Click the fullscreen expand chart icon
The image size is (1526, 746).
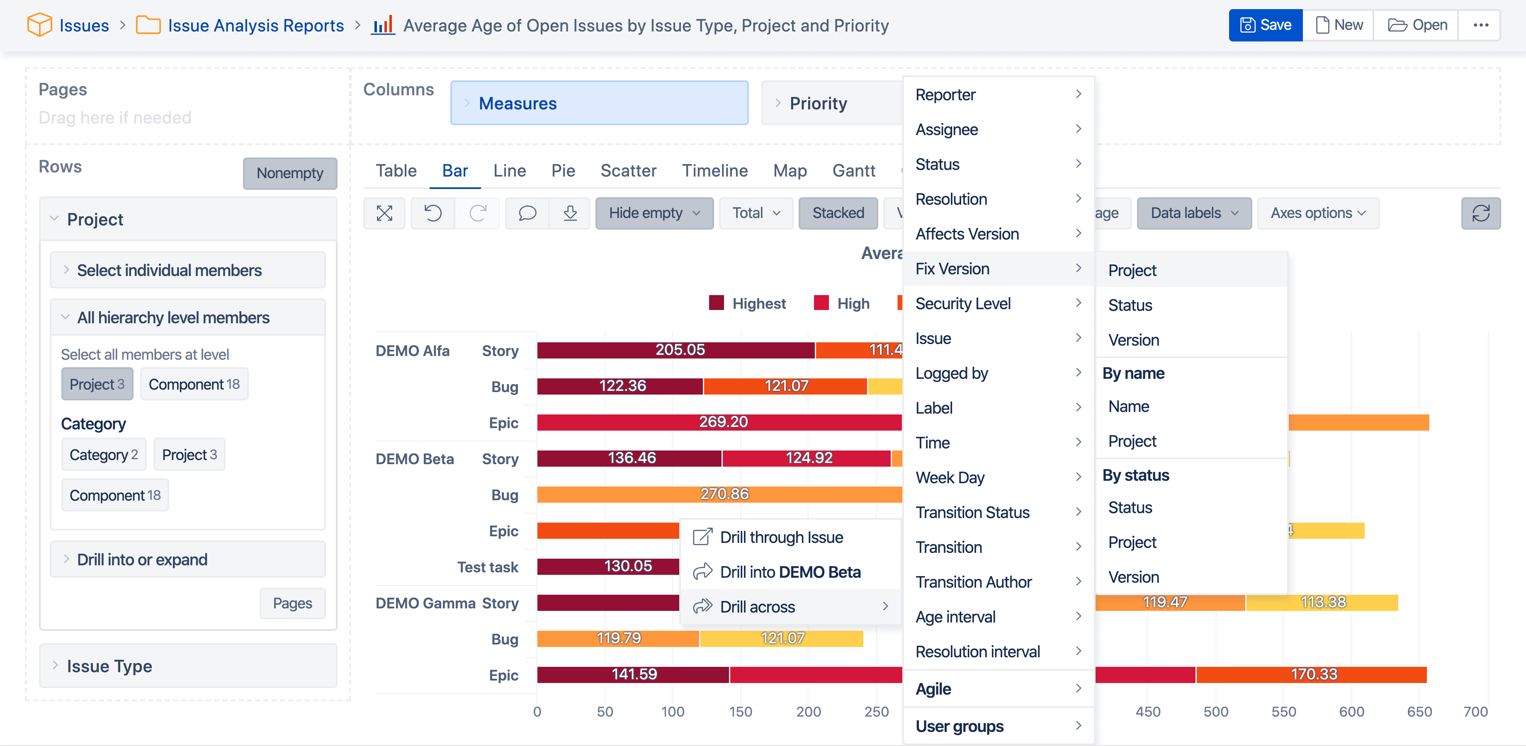click(384, 213)
